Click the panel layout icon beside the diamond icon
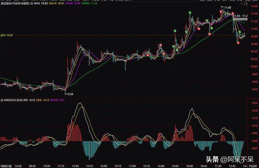259x168 pixels. [x=246, y=3]
